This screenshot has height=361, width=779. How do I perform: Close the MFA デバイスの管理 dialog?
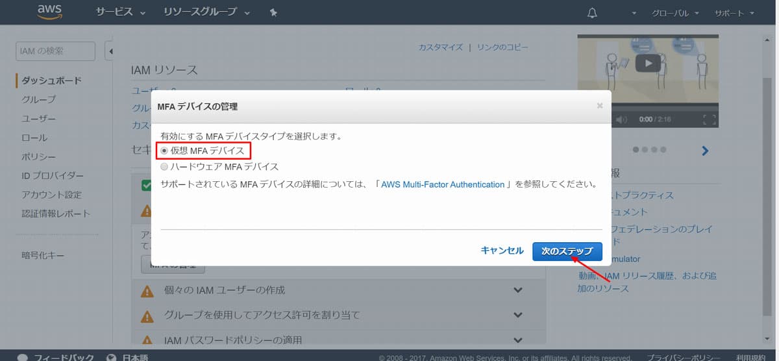pyautogui.click(x=600, y=105)
